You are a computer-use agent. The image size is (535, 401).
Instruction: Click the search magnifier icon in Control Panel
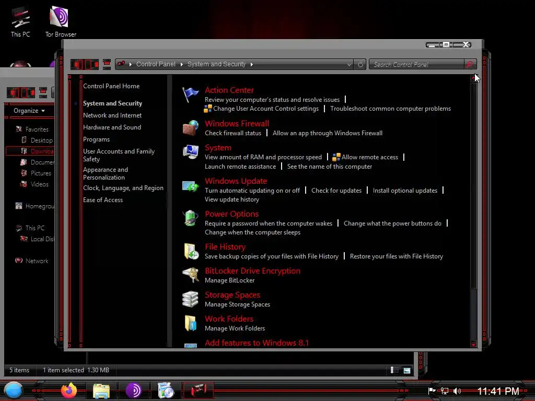[x=470, y=64]
